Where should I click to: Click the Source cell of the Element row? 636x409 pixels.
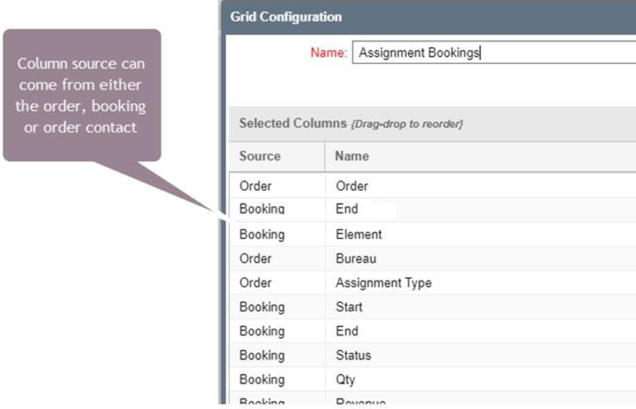277,234
